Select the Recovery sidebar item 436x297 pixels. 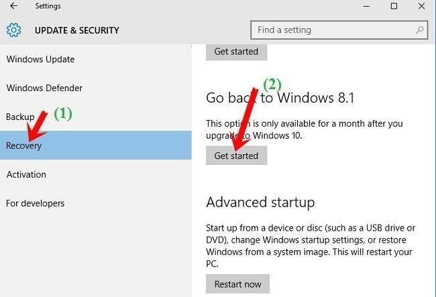(24, 145)
